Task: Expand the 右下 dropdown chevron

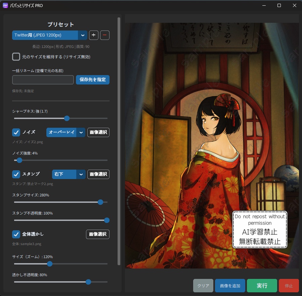Action: coord(81,174)
